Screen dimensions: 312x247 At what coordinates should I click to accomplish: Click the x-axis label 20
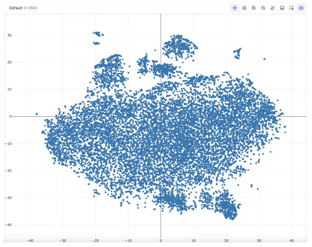click(226, 240)
